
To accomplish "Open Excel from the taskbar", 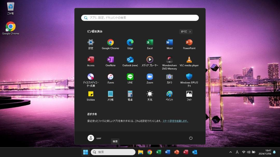I will point(159,152).
